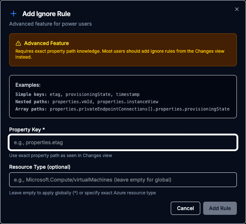This screenshot has width=246, height=224.
Task: Click the 'Nested paths' example line
Action: pos(87,102)
